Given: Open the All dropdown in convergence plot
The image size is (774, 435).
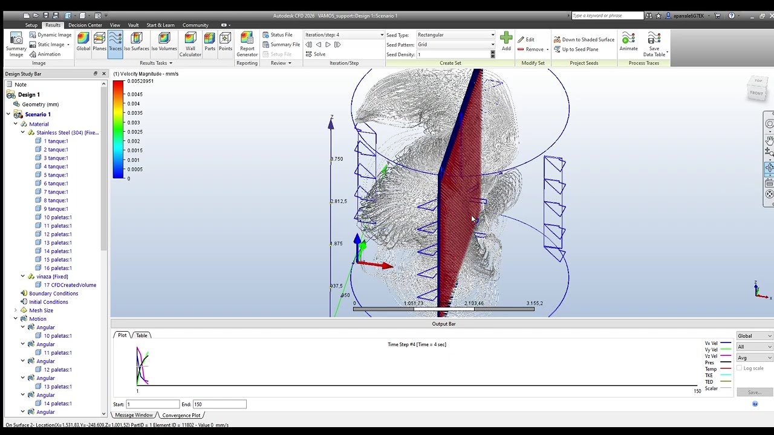Looking at the screenshot, I should pos(754,347).
